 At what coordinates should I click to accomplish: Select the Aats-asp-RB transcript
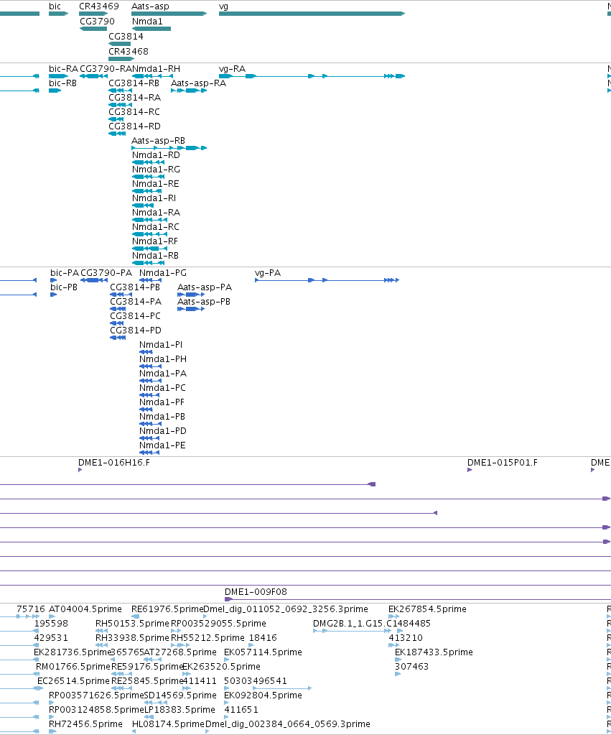(169, 148)
